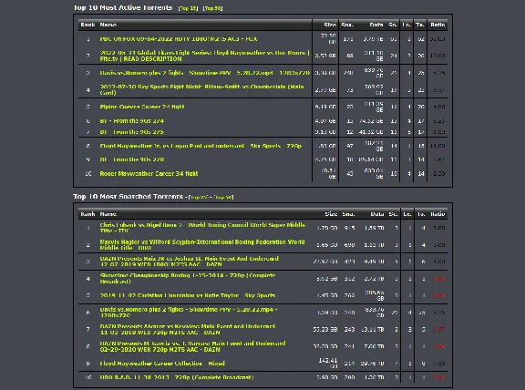The height and width of the screenshot is (390, 525).
Task: Click Size column header in Most Snatched table
Action: pyautogui.click(x=331, y=214)
